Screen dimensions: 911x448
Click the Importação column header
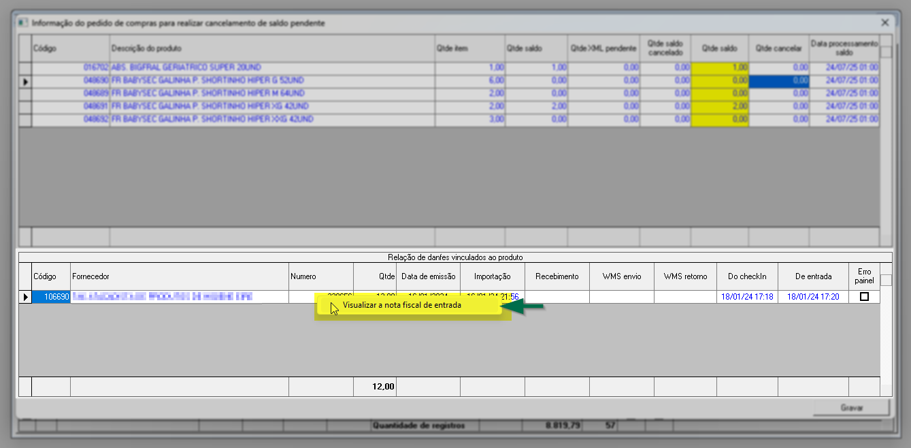click(x=493, y=276)
